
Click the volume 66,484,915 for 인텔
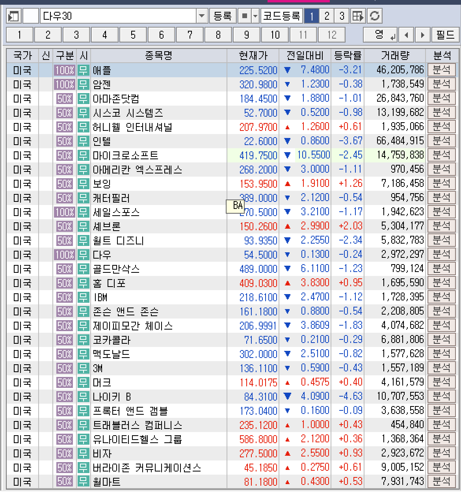(400, 141)
